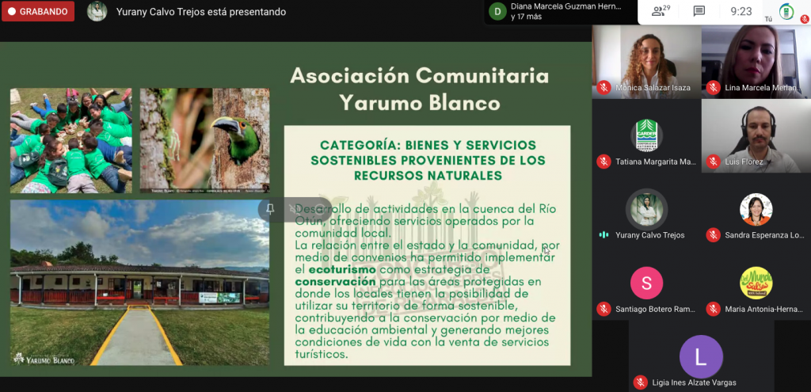
Task: Open the participants list showing 29 people
Action: pyautogui.click(x=661, y=11)
